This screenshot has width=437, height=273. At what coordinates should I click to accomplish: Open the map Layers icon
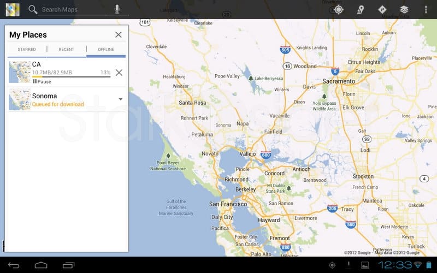[404, 9]
